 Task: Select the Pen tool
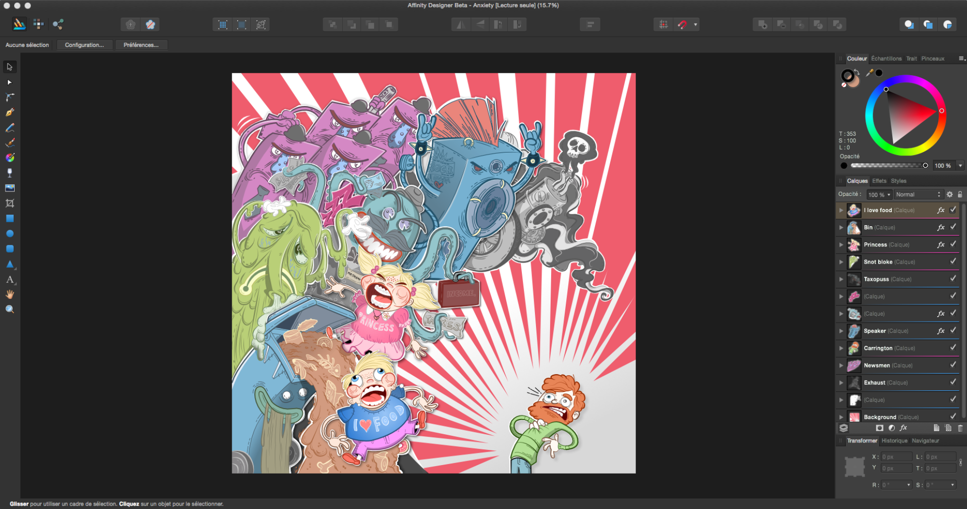[x=10, y=112]
